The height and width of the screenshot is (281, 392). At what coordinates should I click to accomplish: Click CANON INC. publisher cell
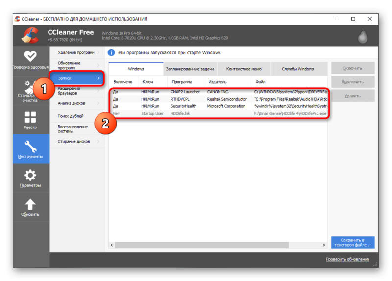tap(218, 92)
